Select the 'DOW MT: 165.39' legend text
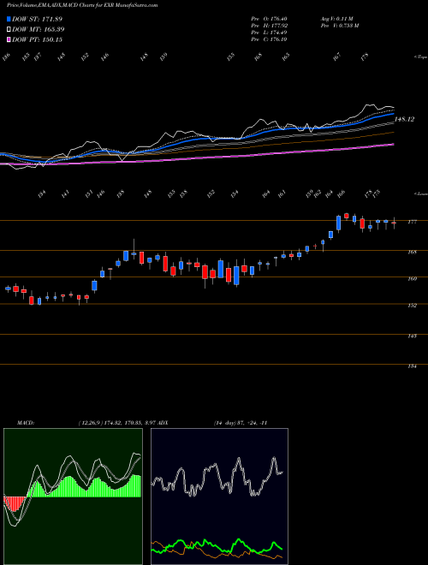Screen dimensions: 428x565 coord(39,30)
